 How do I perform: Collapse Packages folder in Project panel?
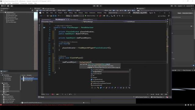tap(1, 95)
